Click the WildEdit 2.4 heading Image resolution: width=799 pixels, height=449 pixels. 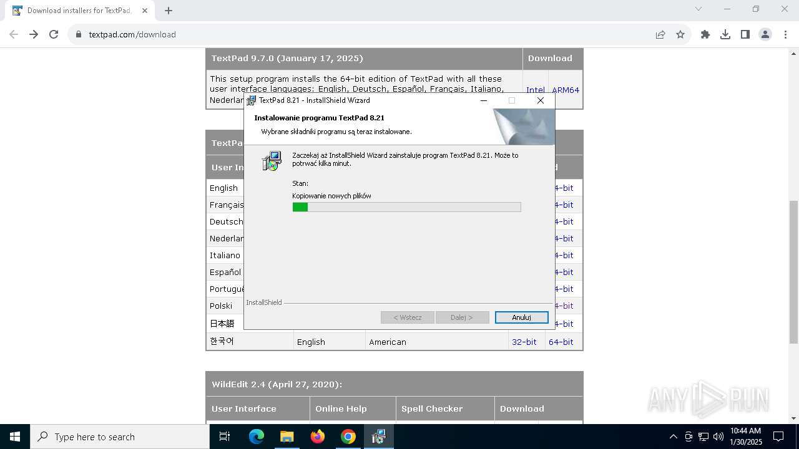click(277, 384)
